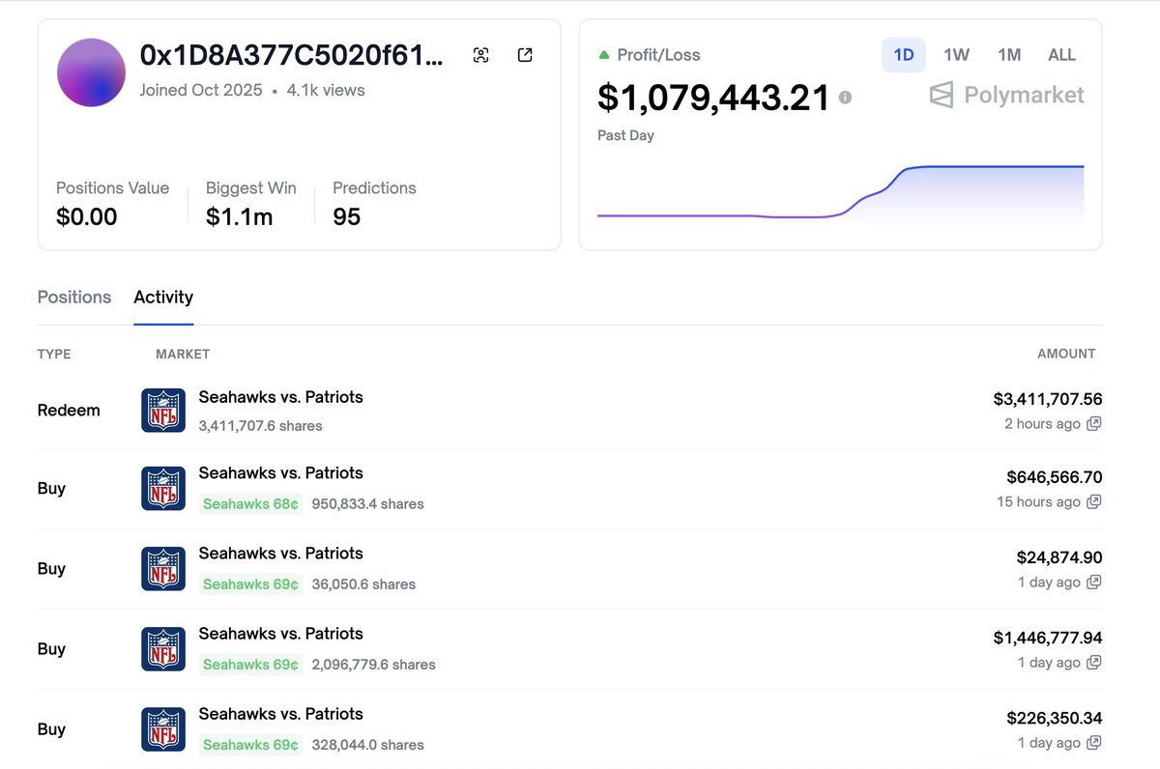Image resolution: width=1160 pixels, height=769 pixels.
Task: Switch chart to 1M timeframe
Action: tap(1009, 55)
